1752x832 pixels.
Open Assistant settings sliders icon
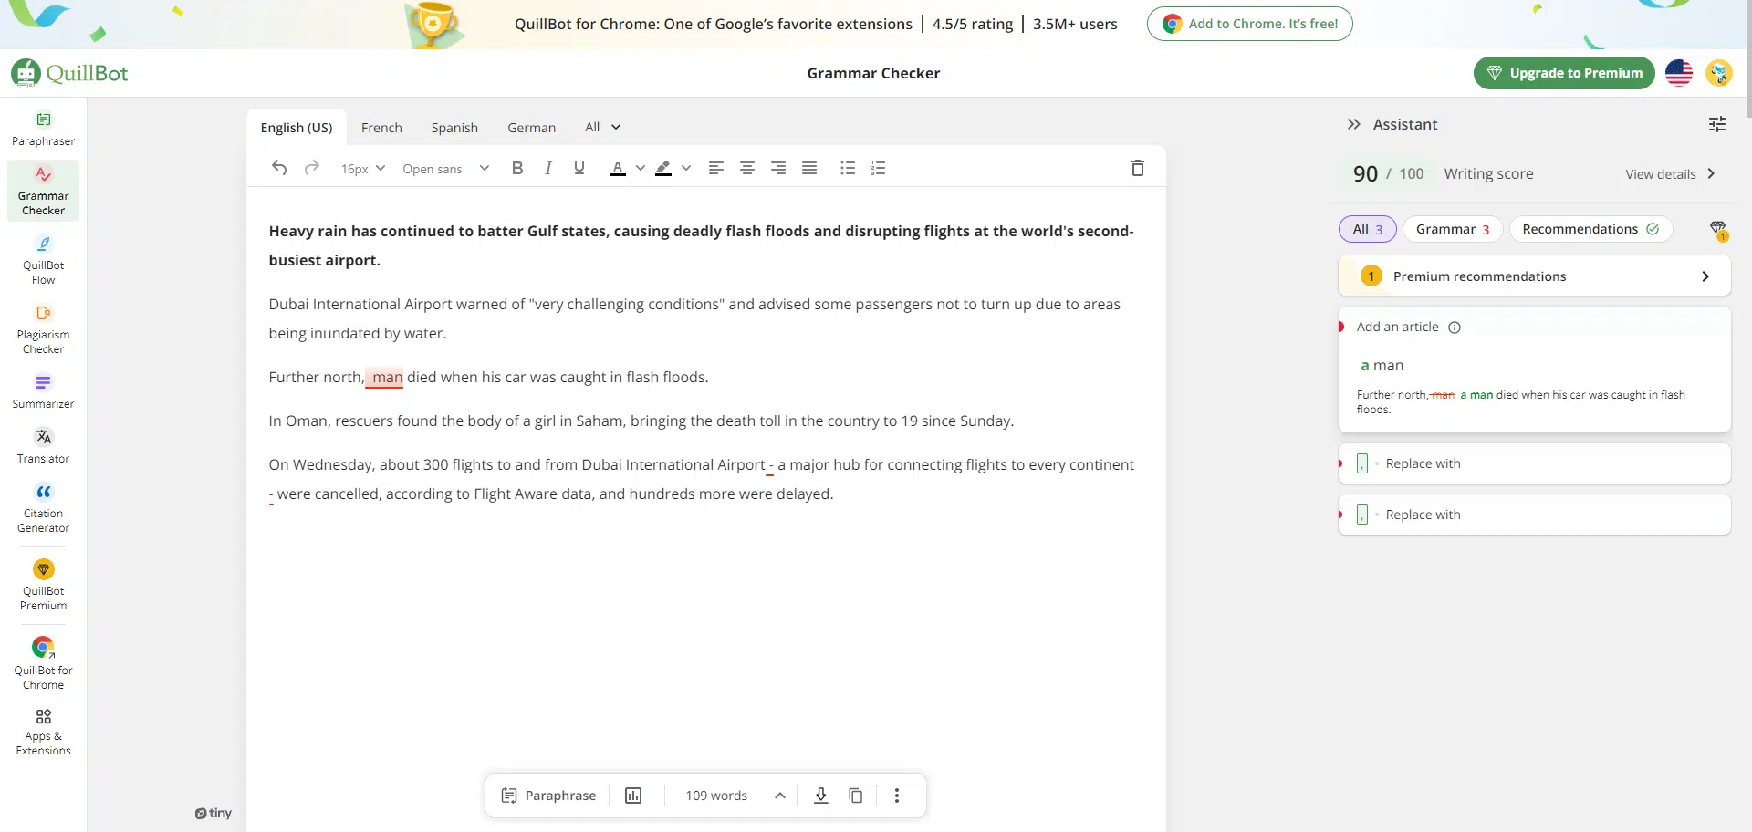point(1717,124)
